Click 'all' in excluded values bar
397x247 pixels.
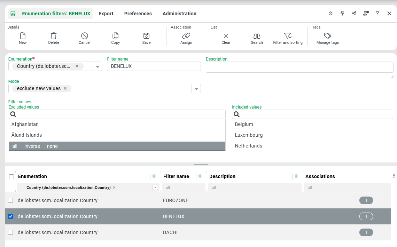15,146
